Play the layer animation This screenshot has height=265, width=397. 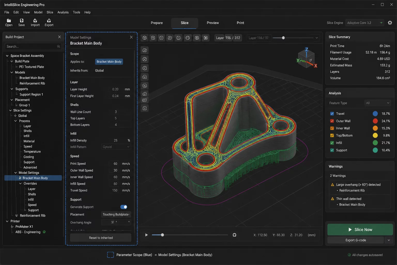[x=147, y=235]
